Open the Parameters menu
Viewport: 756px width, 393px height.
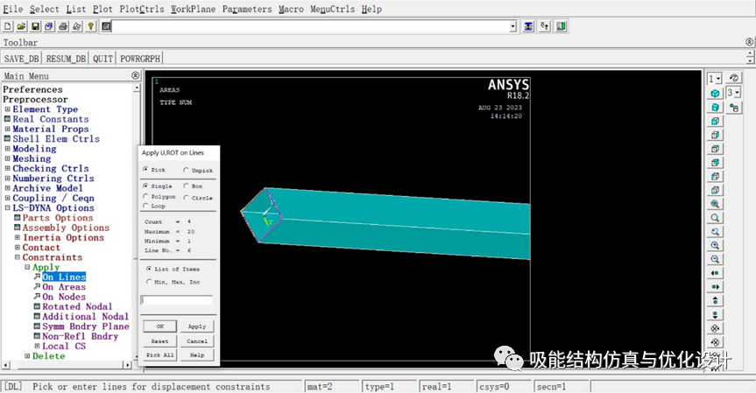pyautogui.click(x=247, y=9)
